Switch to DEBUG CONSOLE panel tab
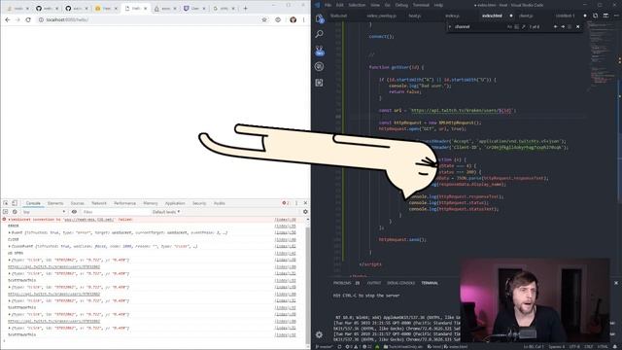 400,283
